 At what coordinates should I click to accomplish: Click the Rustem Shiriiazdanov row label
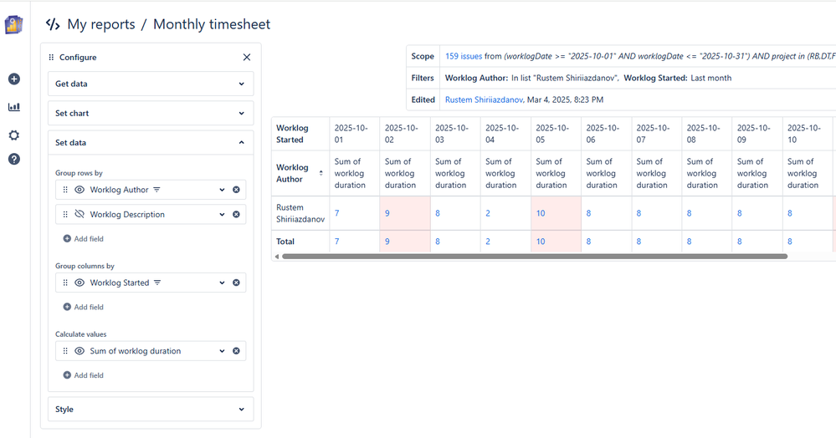(300, 213)
